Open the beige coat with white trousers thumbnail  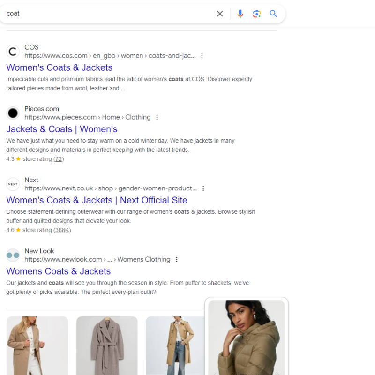[x=37, y=345]
